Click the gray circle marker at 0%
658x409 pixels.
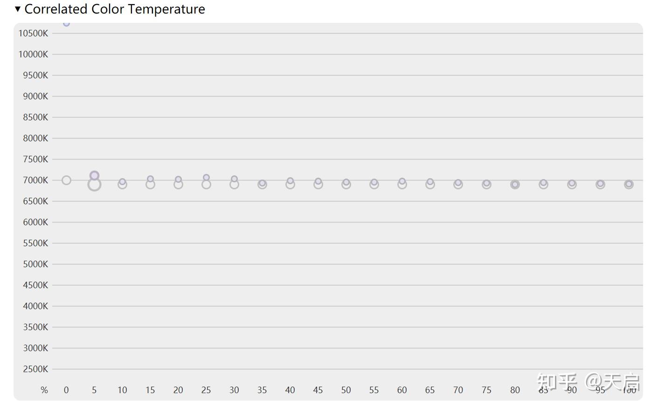(x=66, y=180)
